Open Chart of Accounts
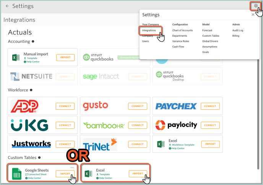 (x=182, y=30)
